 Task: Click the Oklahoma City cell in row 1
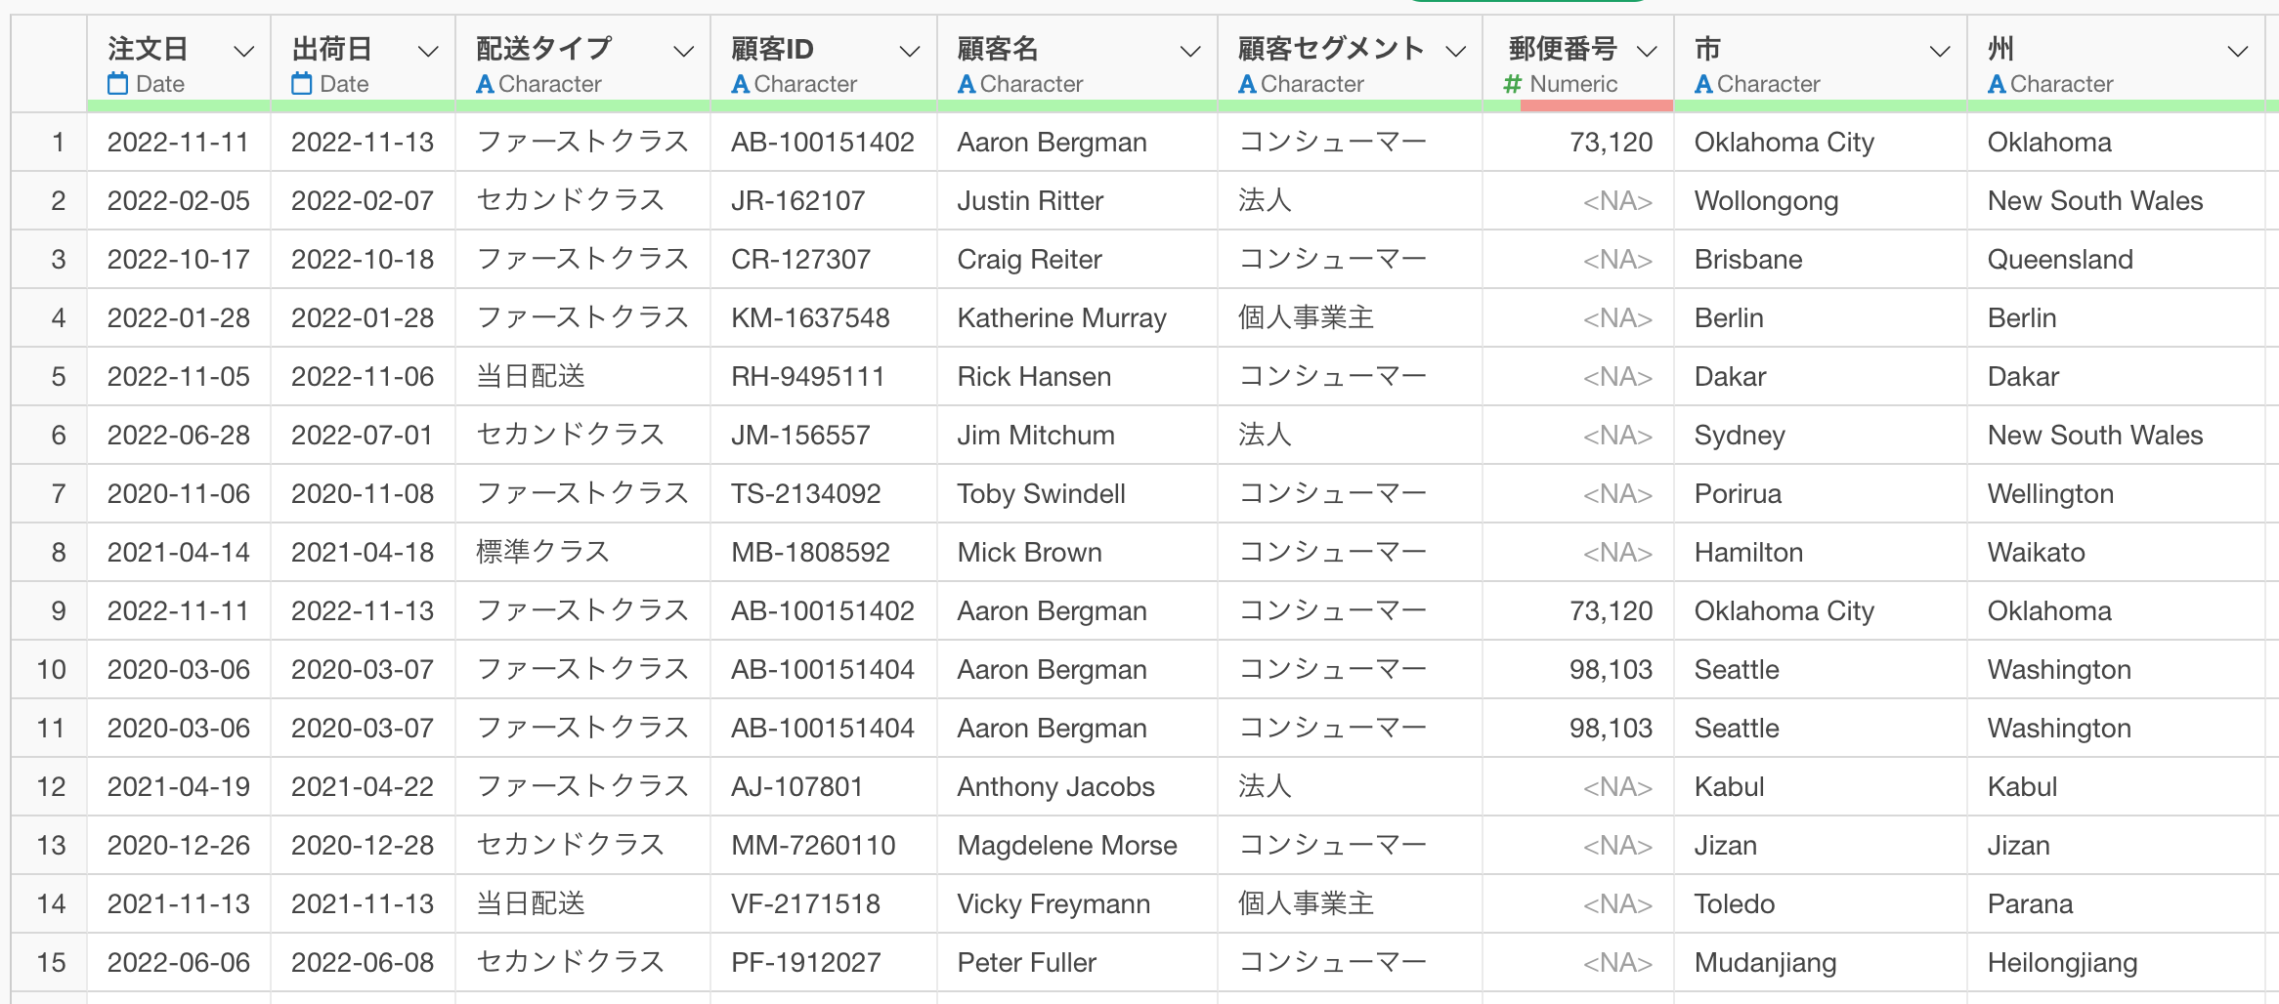click(x=1784, y=143)
